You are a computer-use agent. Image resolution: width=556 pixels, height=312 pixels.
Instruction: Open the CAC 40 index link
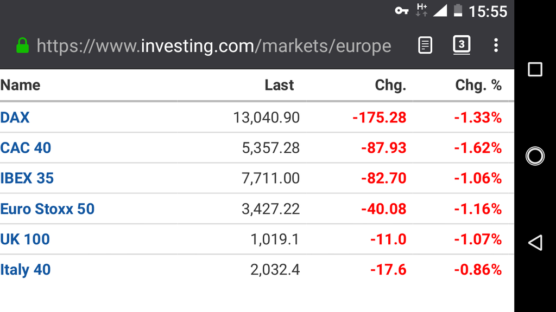point(26,148)
